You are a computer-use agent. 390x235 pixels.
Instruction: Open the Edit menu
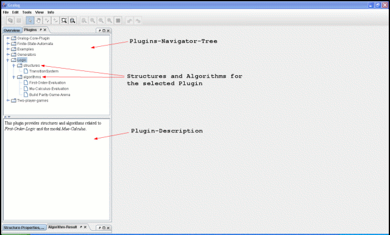15,12
